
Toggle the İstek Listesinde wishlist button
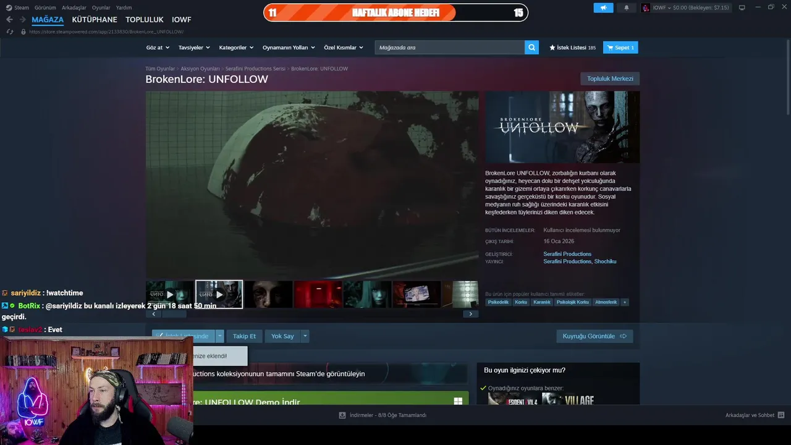184,336
